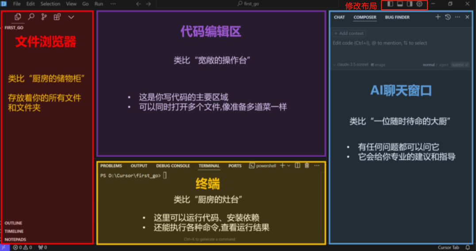Image resolution: width=476 pixels, height=251 pixels.
Task: Switch to the COMPOSER tab
Action: 365,17
